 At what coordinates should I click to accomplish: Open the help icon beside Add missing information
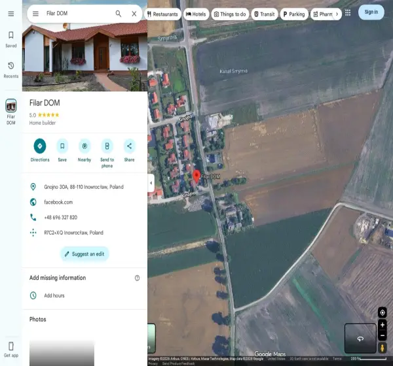point(137,278)
